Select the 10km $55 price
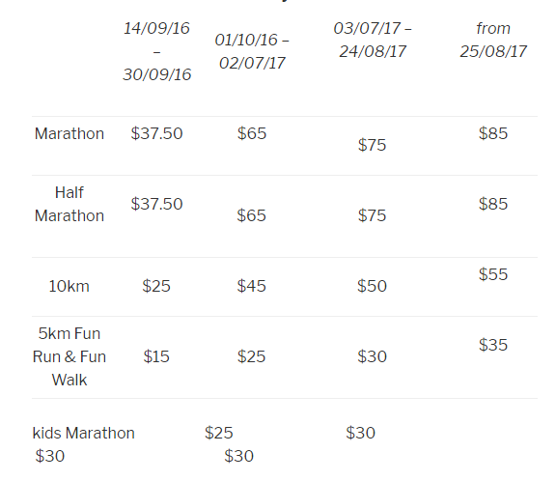 coord(493,274)
